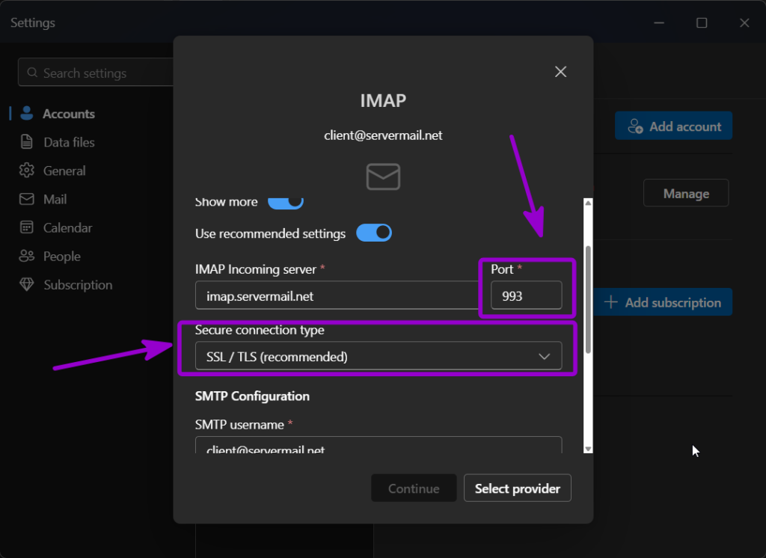This screenshot has width=766, height=558.
Task: Click the SMTP username input field
Action: (x=379, y=445)
